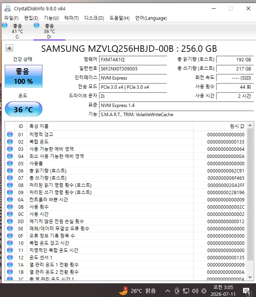Open the 테마(T) menu
The height and width of the screenshot is (297, 256).
[x=72, y=18]
